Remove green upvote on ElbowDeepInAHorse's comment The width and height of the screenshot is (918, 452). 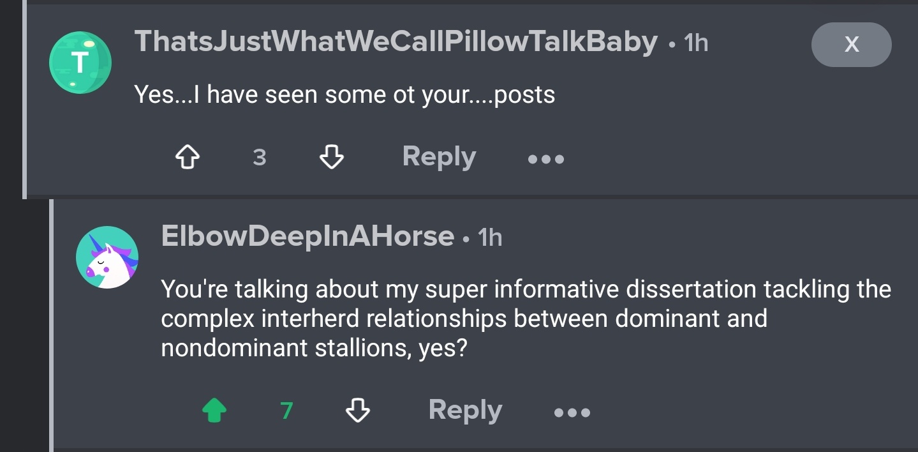click(214, 411)
